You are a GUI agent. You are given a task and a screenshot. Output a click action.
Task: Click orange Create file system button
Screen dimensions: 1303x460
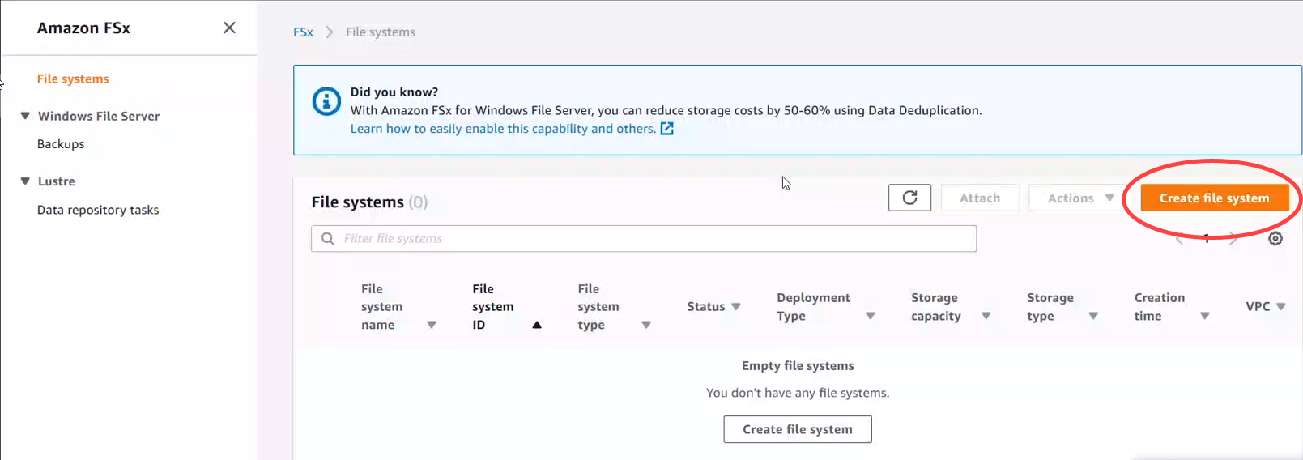click(x=1214, y=198)
